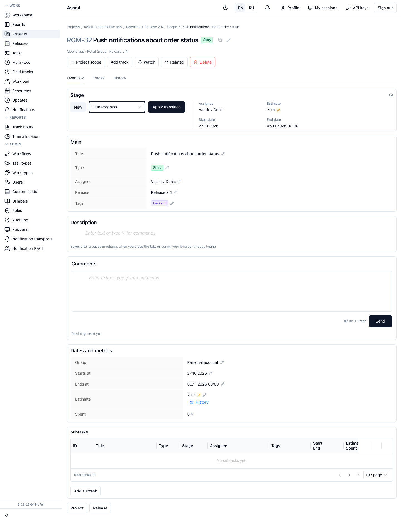Open Boards in sidebar
Screen dimensions: 401x522
pos(31,25)
